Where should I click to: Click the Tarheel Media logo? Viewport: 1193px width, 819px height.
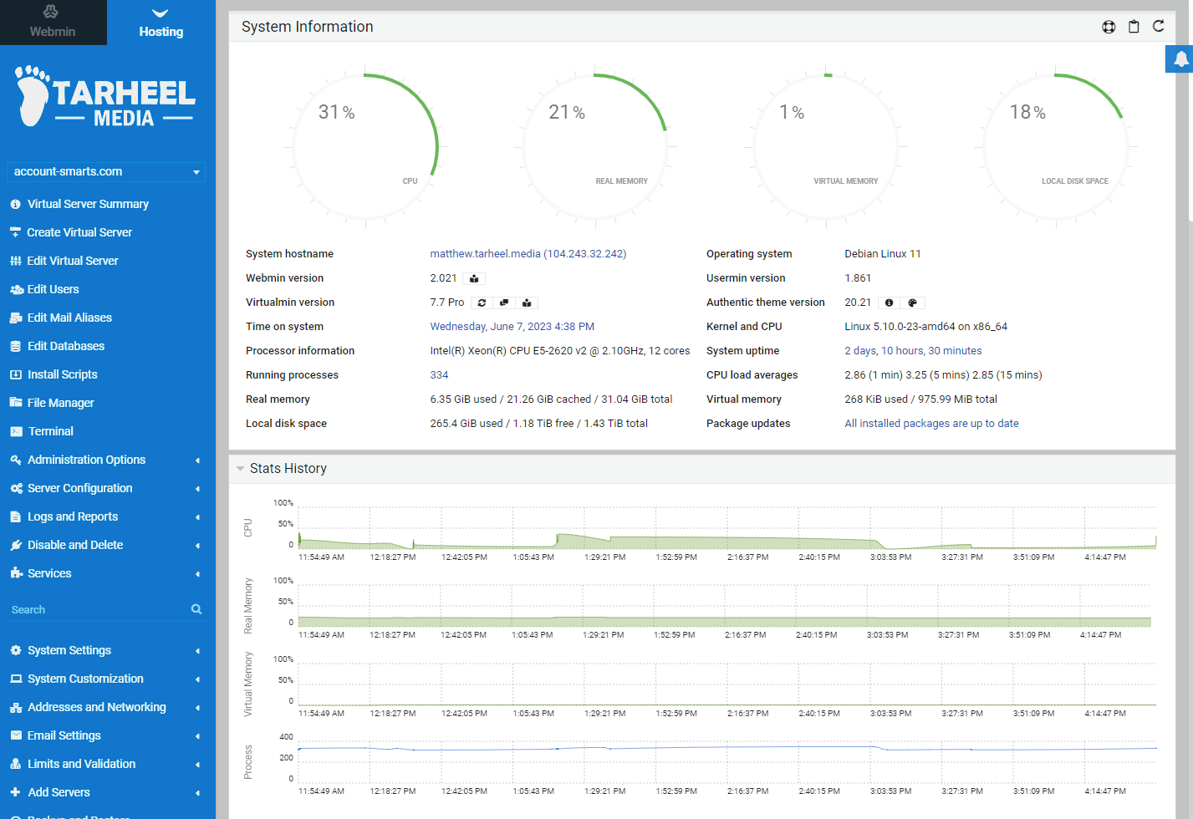(105, 97)
